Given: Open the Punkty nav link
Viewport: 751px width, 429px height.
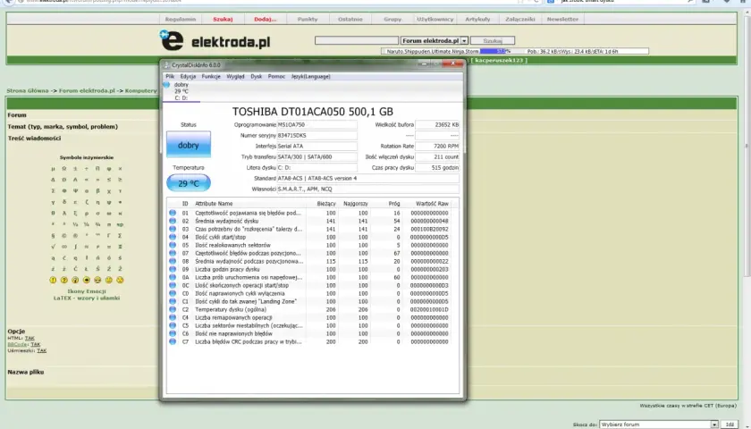Looking at the screenshot, I should (x=308, y=19).
